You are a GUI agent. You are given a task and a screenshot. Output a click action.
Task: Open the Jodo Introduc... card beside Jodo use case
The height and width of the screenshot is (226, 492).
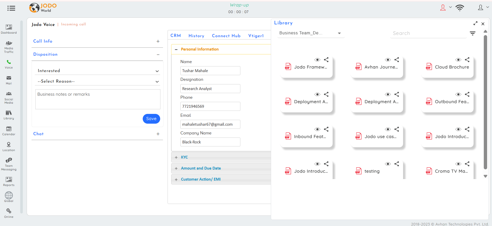click(x=447, y=137)
